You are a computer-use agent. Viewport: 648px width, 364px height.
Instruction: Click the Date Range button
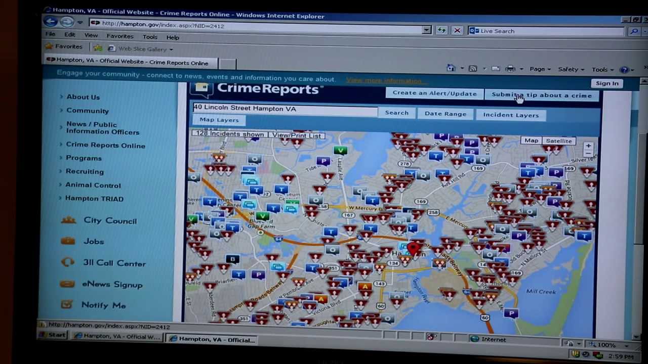(445, 114)
